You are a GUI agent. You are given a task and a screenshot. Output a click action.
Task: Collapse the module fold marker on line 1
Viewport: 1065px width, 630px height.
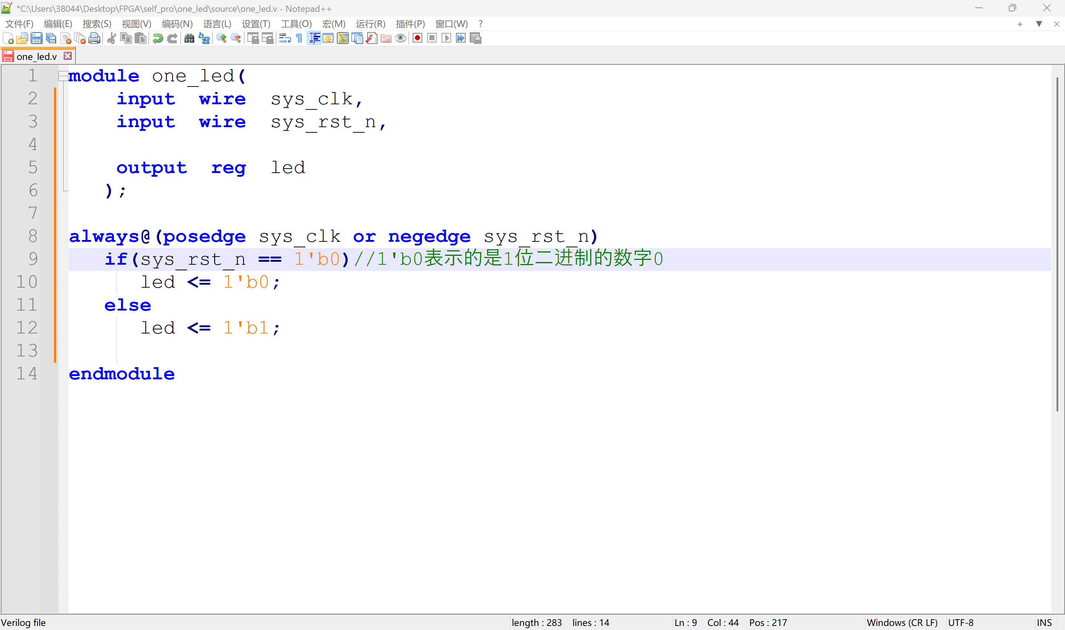63,76
